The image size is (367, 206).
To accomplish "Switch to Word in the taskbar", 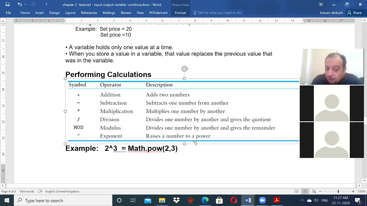I will click(x=248, y=200).
